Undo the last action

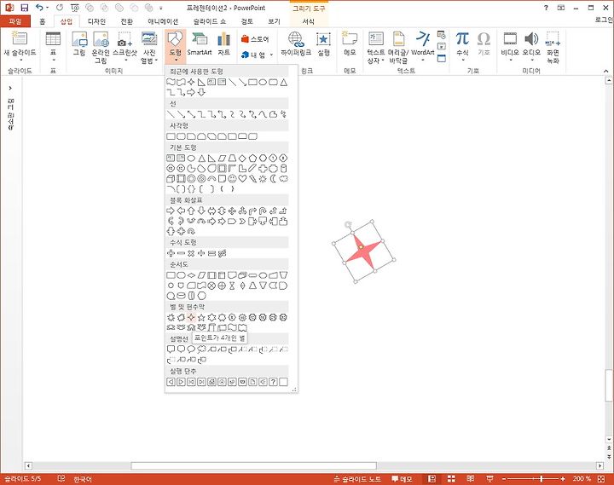[x=39, y=8]
